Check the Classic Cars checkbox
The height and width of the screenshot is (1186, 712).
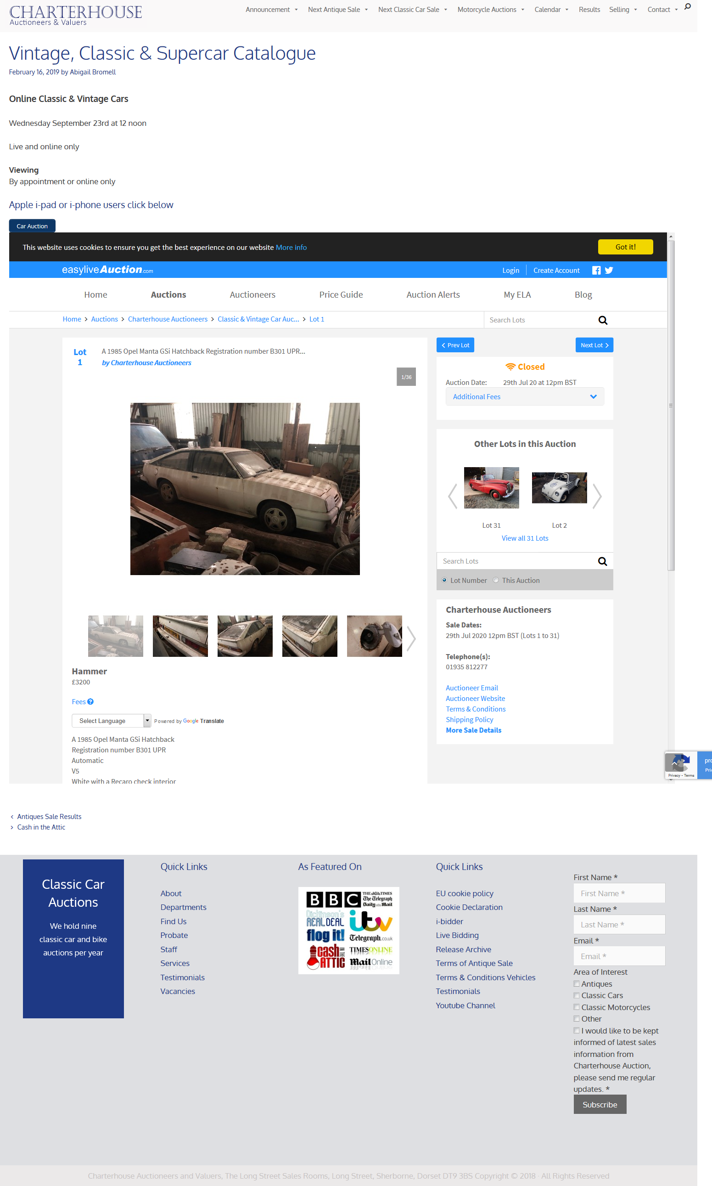click(577, 995)
